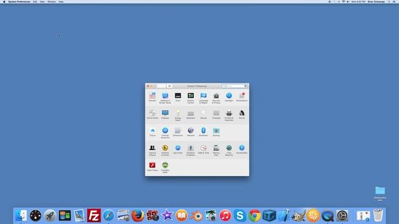Launch Google Chrome from the Dock
The height and width of the screenshot is (224, 399).
255,215
